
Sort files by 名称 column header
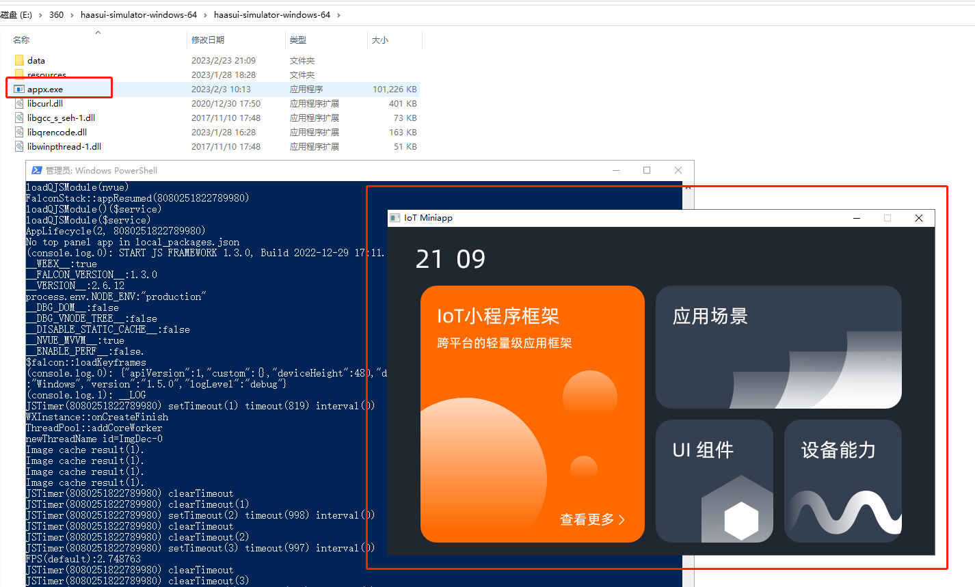coord(21,40)
